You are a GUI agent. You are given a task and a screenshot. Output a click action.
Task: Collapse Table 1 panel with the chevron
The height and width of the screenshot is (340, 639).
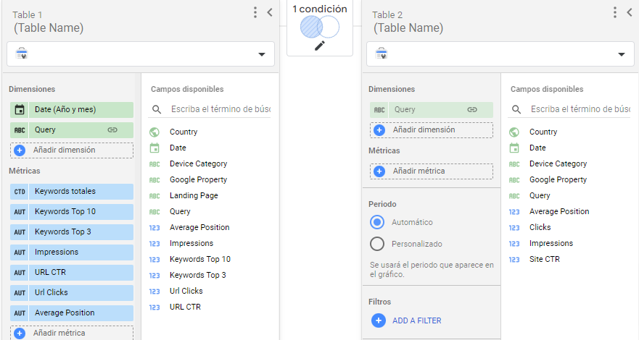tap(269, 12)
